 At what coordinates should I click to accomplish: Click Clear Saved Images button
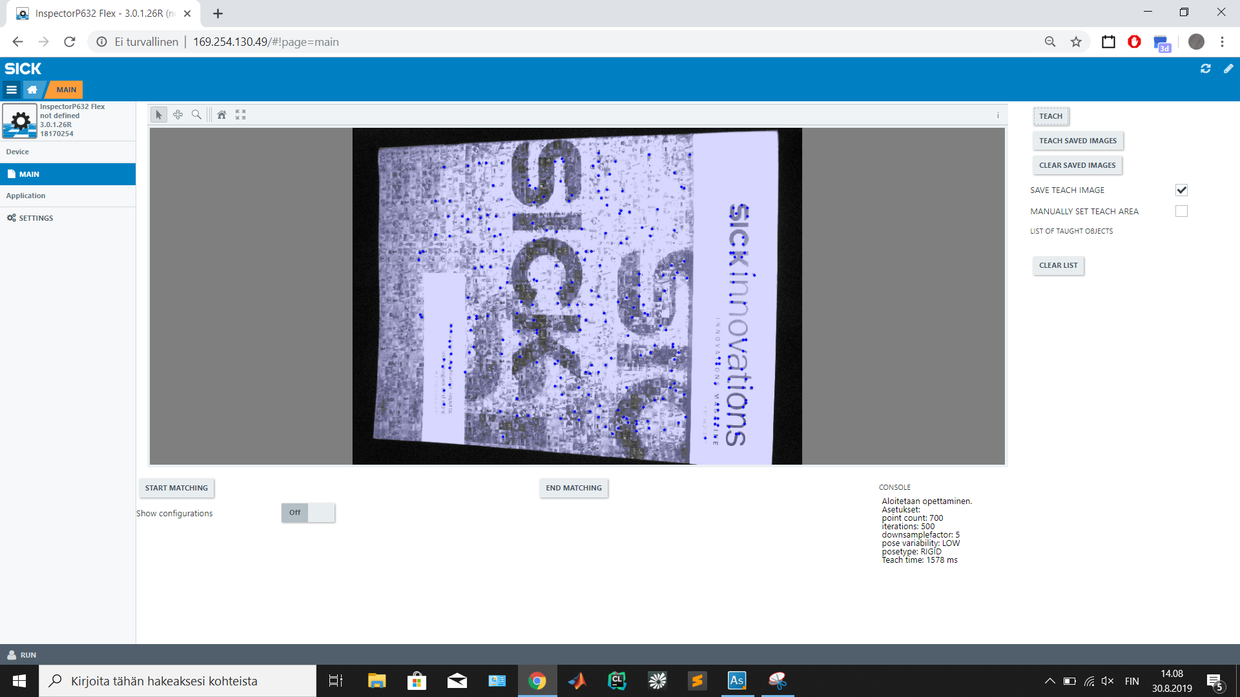(x=1077, y=165)
